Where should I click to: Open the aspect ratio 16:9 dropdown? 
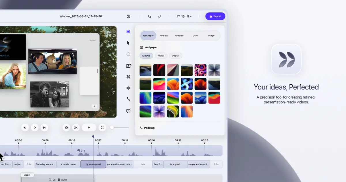coord(185,16)
